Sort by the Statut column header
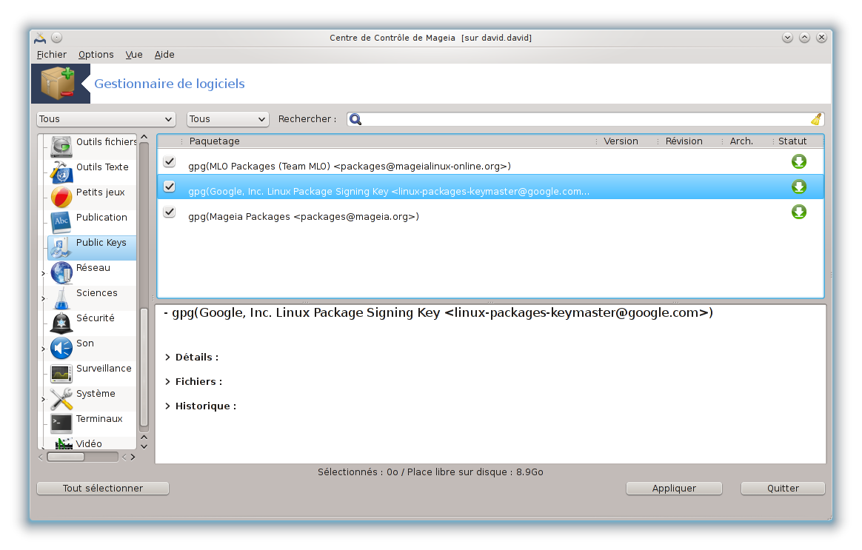 coord(792,141)
